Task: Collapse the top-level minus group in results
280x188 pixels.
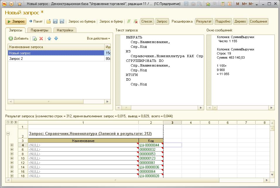Action: pyautogui.click(x=8, y=133)
